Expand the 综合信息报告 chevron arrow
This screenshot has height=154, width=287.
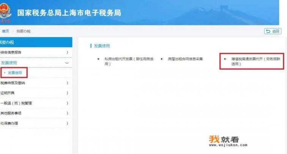67,53
